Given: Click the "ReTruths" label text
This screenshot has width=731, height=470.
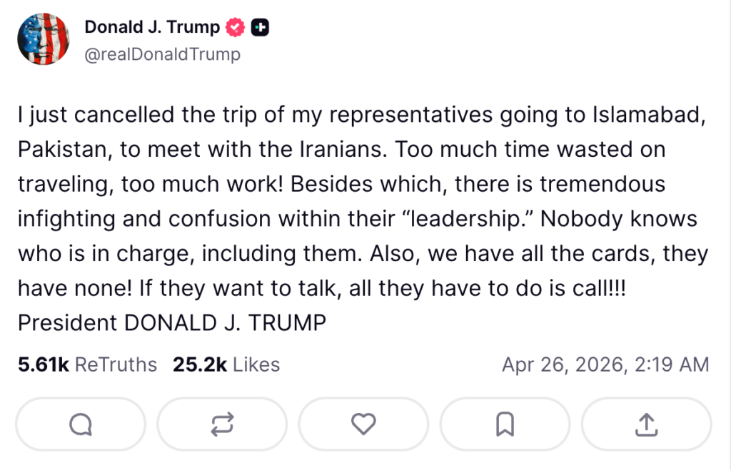Looking at the screenshot, I should pyautogui.click(x=116, y=364).
